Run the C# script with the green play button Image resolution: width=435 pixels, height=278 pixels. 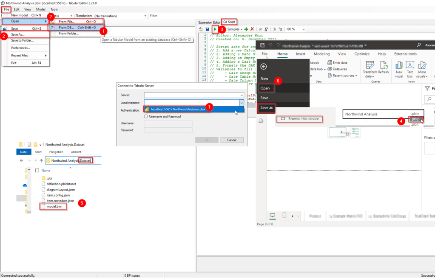215,29
